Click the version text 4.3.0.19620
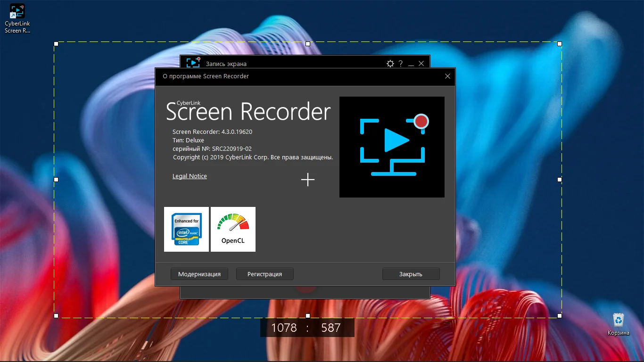 click(x=237, y=132)
